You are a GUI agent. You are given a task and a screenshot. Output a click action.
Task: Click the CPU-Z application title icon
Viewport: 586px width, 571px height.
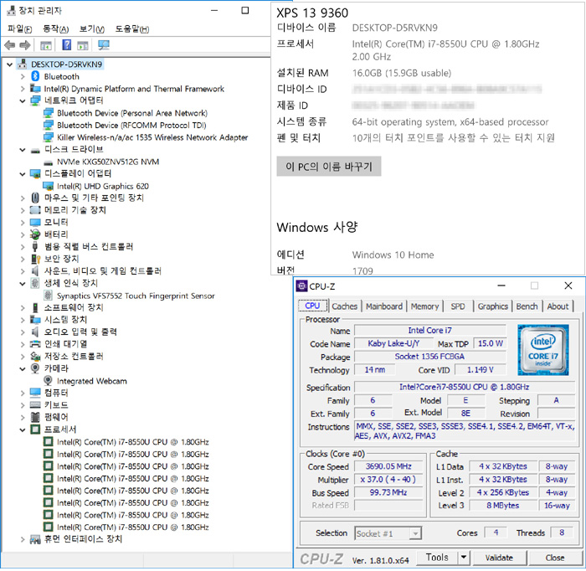[301, 285]
